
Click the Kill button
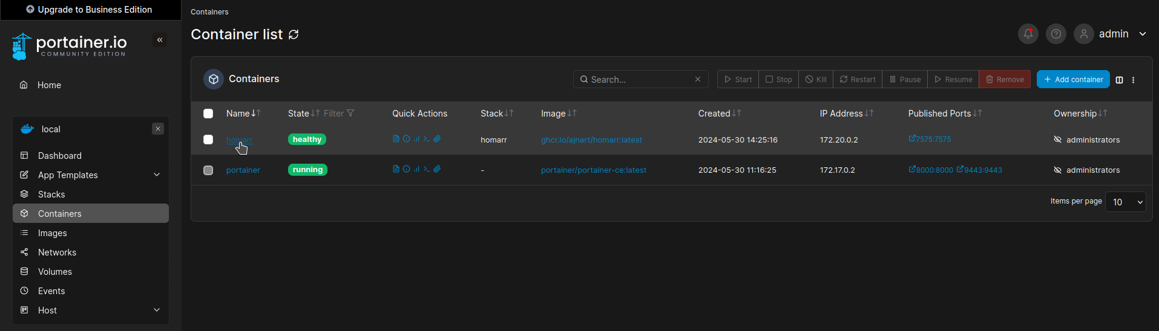pos(815,79)
